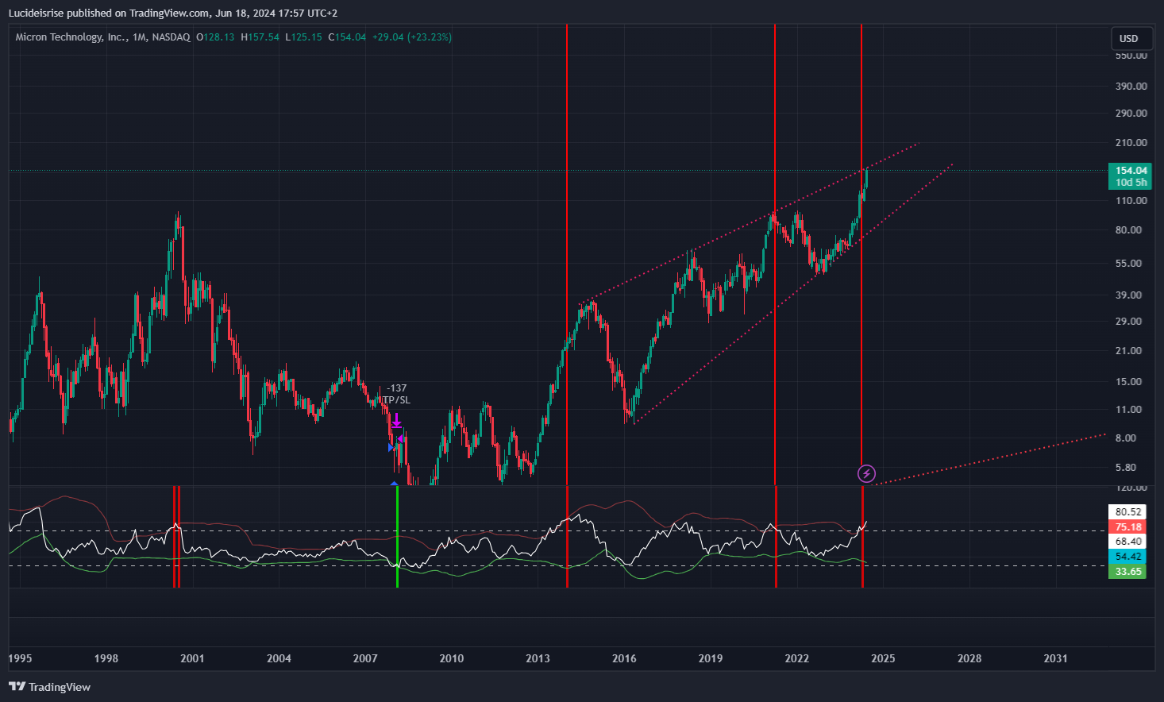Click the 2001 label on the time axis
1164x702 pixels.
tap(192, 658)
